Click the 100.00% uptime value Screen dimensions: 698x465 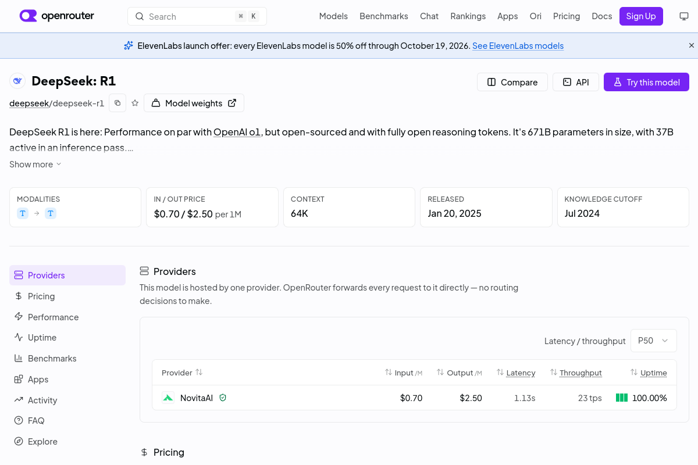[x=650, y=398]
